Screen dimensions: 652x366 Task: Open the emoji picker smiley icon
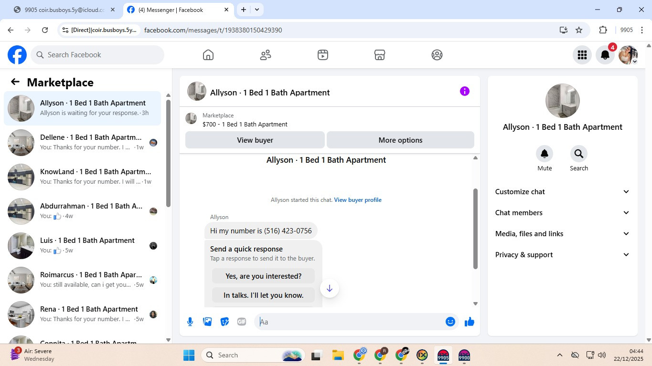[x=450, y=322]
